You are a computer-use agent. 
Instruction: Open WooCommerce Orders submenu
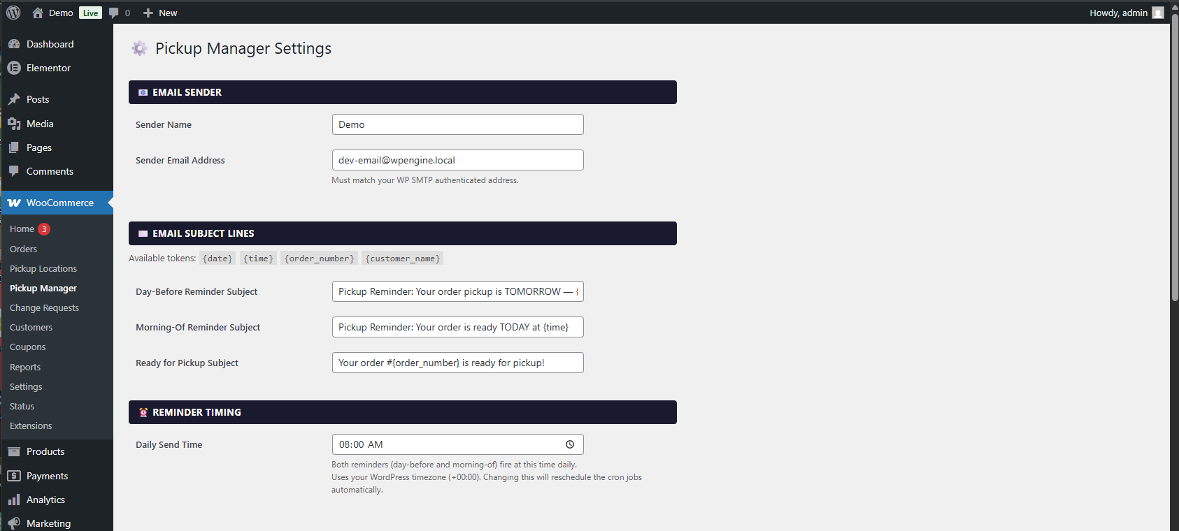pyautogui.click(x=23, y=249)
